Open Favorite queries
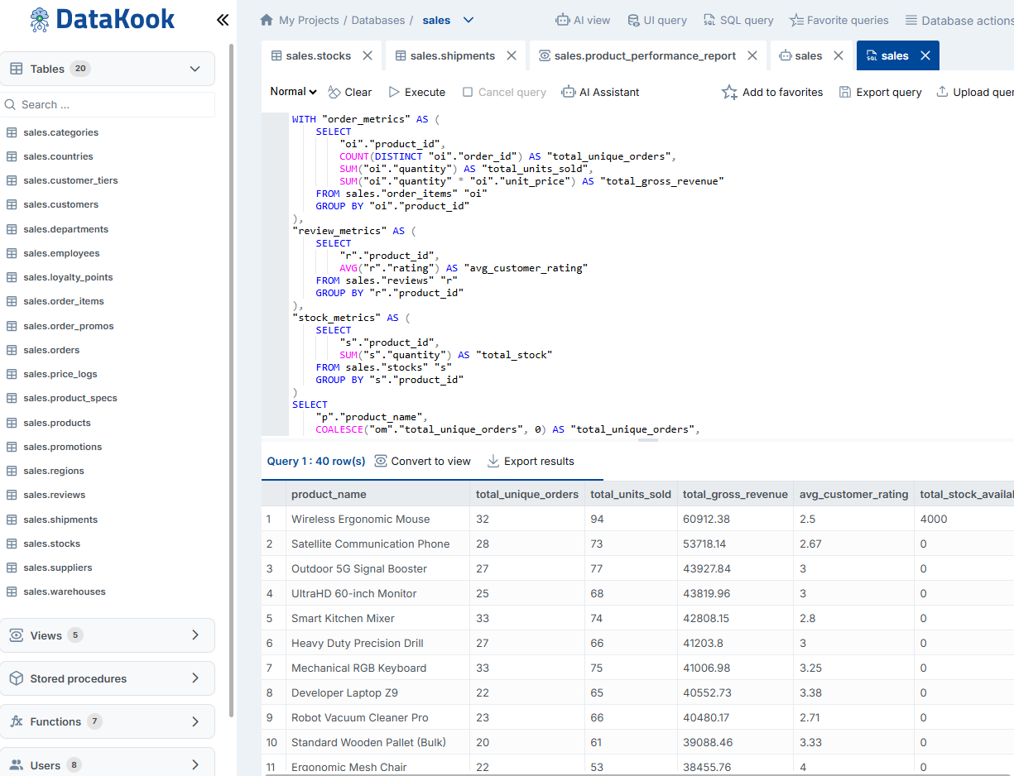Screen dimensions: 1014x776 pos(839,20)
